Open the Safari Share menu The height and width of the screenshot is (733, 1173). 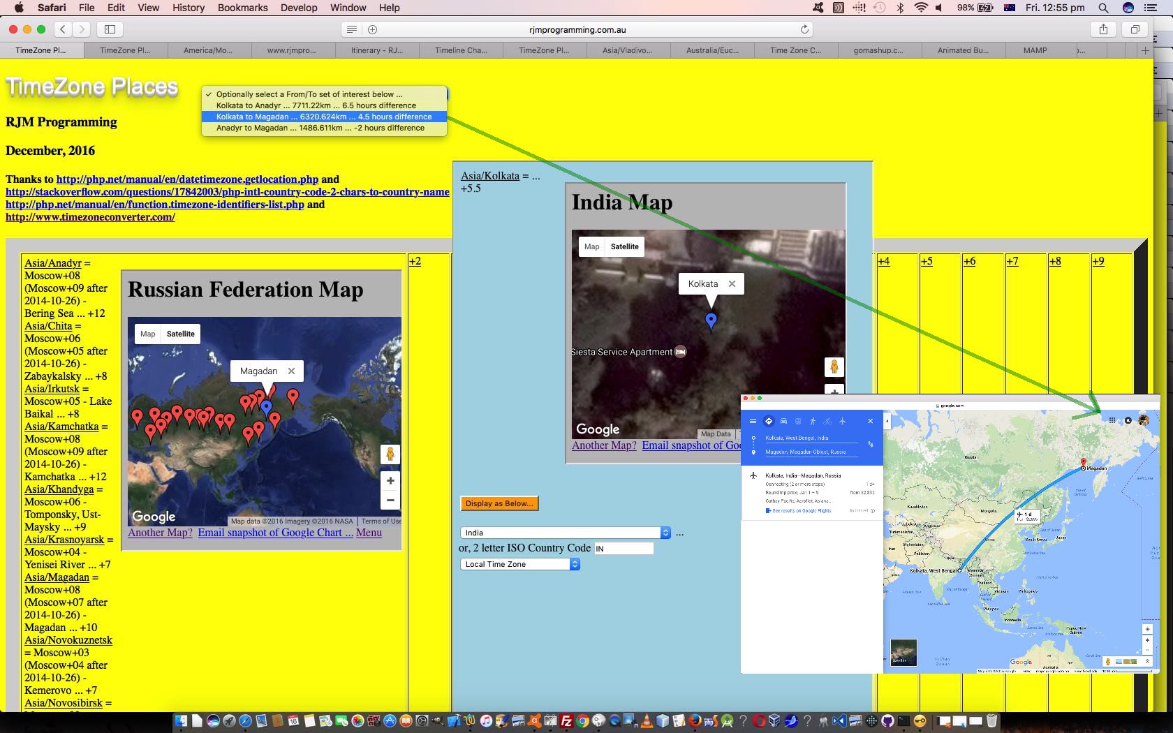point(1103,29)
